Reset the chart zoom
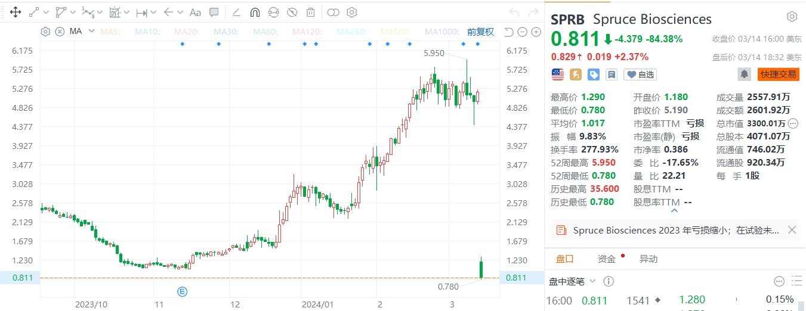The image size is (806, 311). (509, 32)
